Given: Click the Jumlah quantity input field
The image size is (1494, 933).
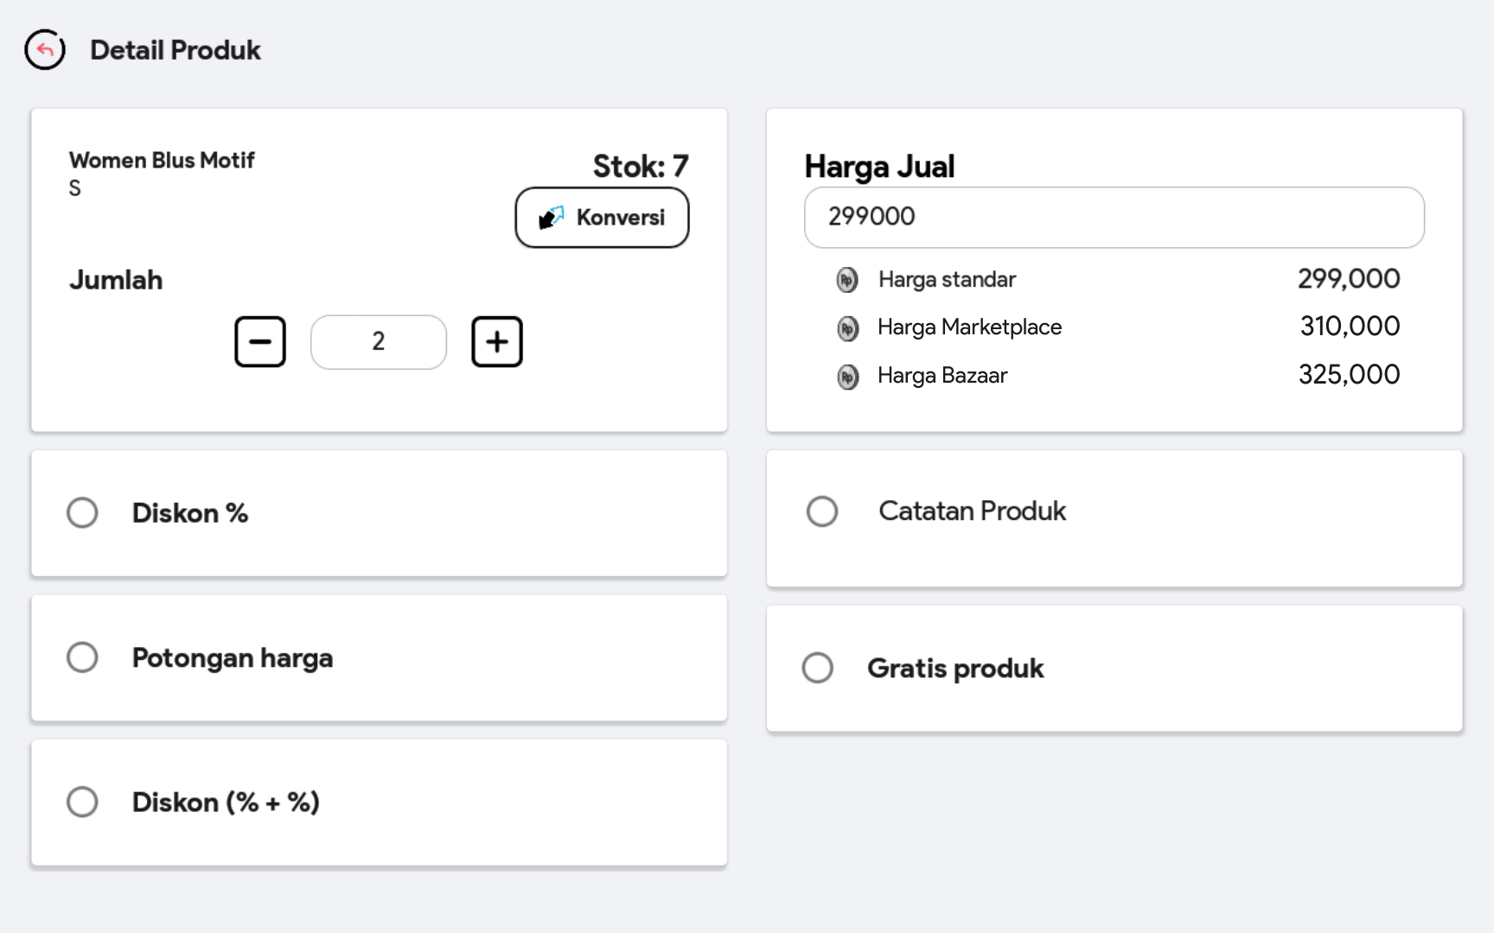Looking at the screenshot, I should 379,342.
